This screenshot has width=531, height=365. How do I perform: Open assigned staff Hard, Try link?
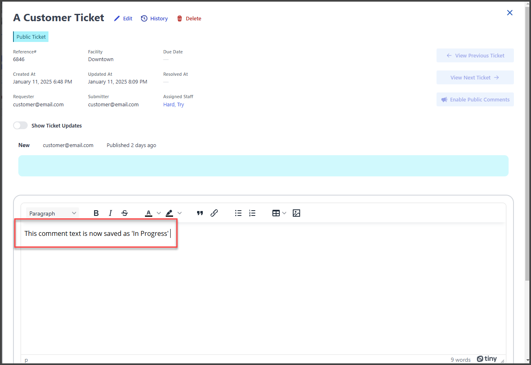pyautogui.click(x=173, y=105)
